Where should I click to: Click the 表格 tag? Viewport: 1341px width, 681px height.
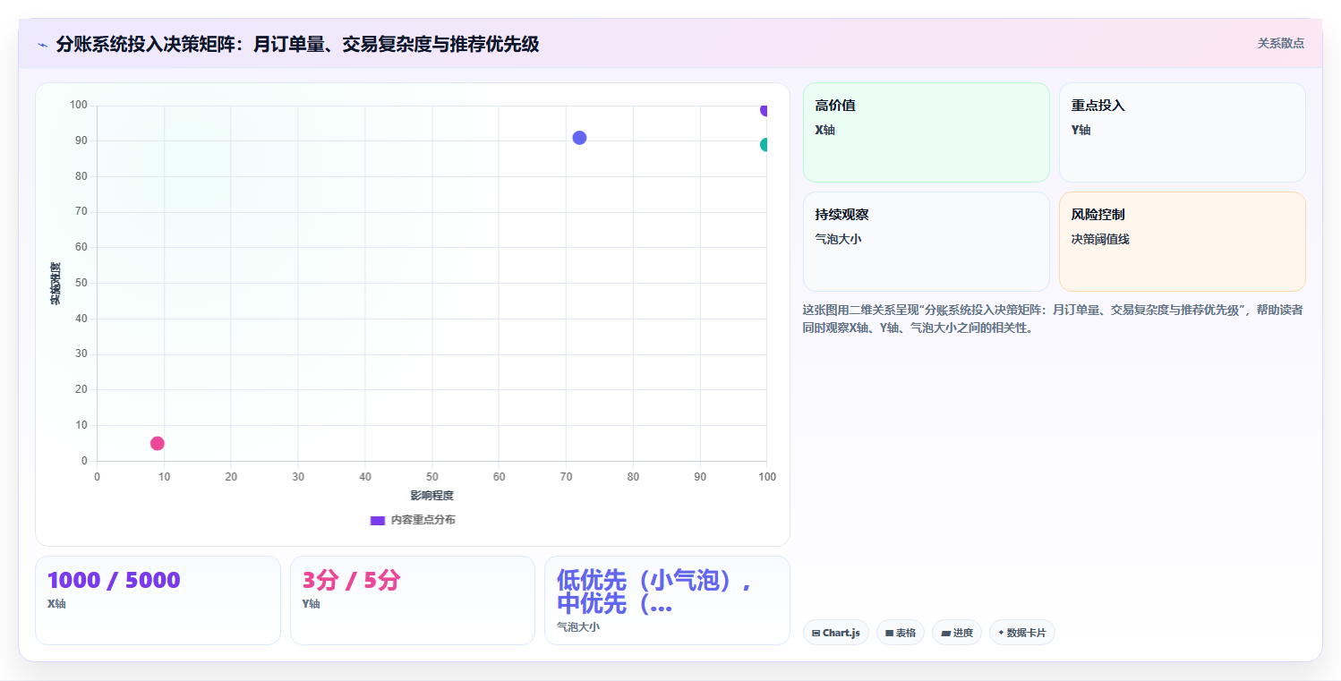(x=901, y=633)
